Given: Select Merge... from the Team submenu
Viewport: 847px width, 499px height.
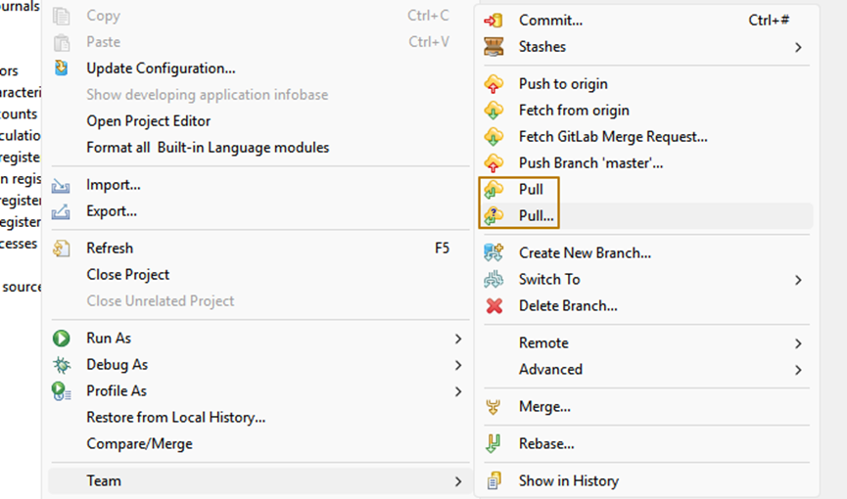Looking at the screenshot, I should 544,406.
